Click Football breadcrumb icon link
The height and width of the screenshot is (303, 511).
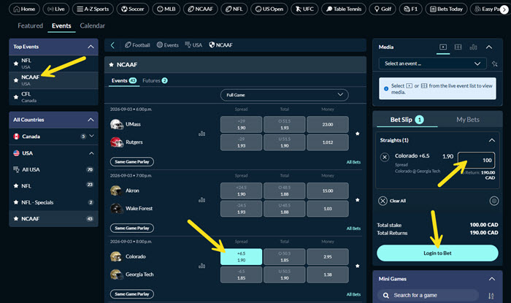click(137, 45)
